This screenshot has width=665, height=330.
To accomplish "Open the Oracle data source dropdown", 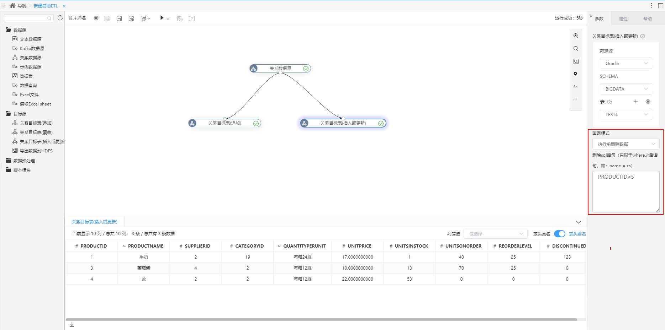I will point(626,64).
